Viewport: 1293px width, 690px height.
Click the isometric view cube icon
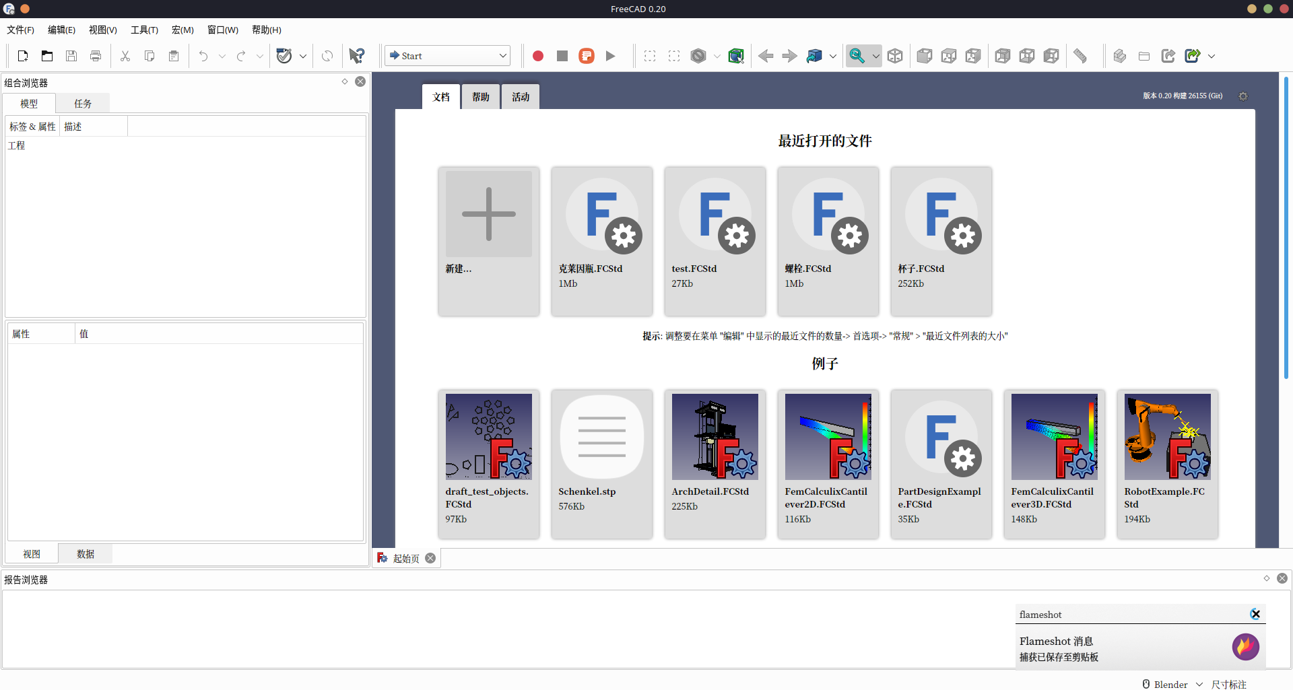coord(895,56)
